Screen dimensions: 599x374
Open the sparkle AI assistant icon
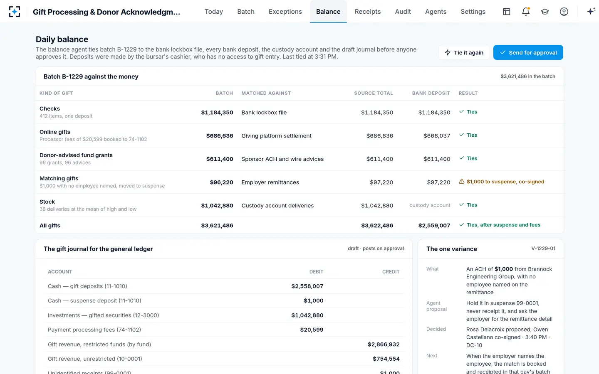pos(591,12)
